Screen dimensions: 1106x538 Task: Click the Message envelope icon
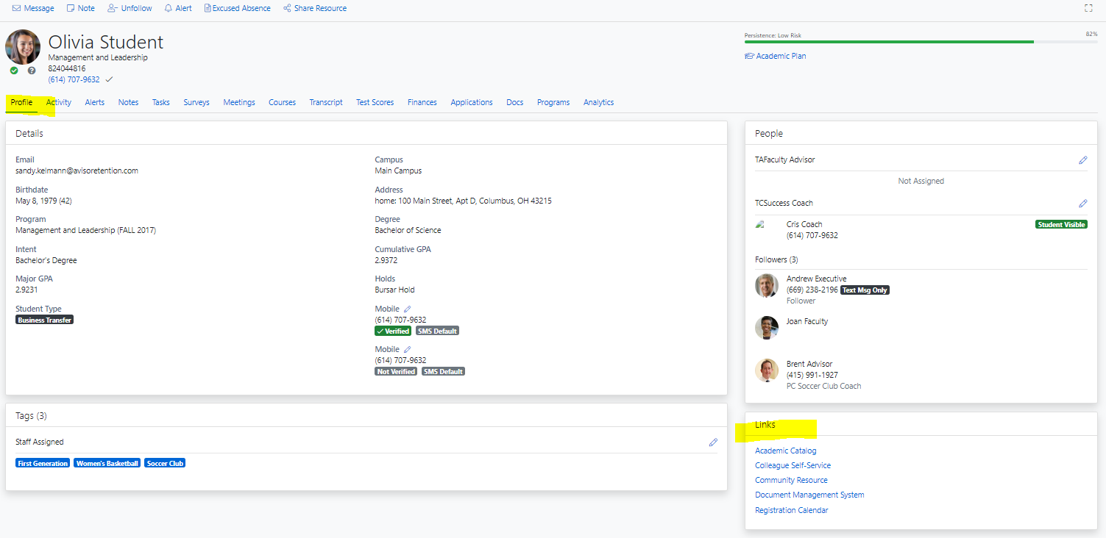[16, 8]
